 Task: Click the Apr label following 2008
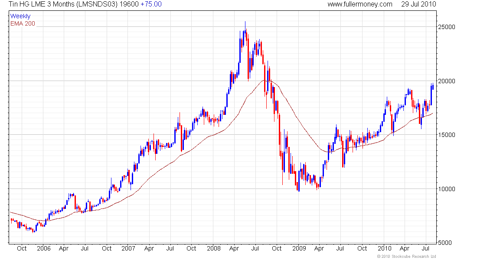(x=234, y=248)
